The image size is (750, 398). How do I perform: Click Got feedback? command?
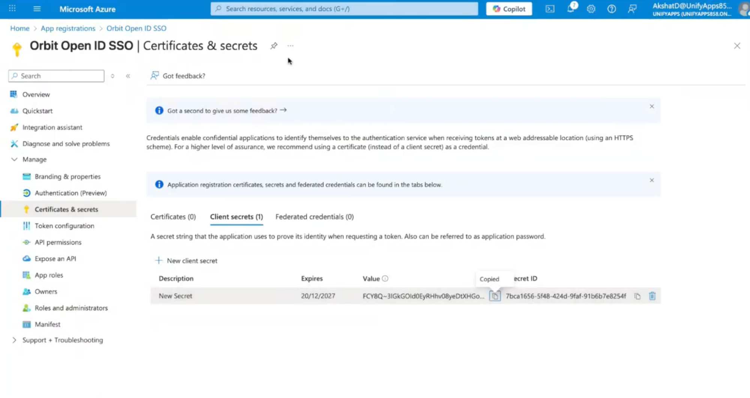(178, 76)
